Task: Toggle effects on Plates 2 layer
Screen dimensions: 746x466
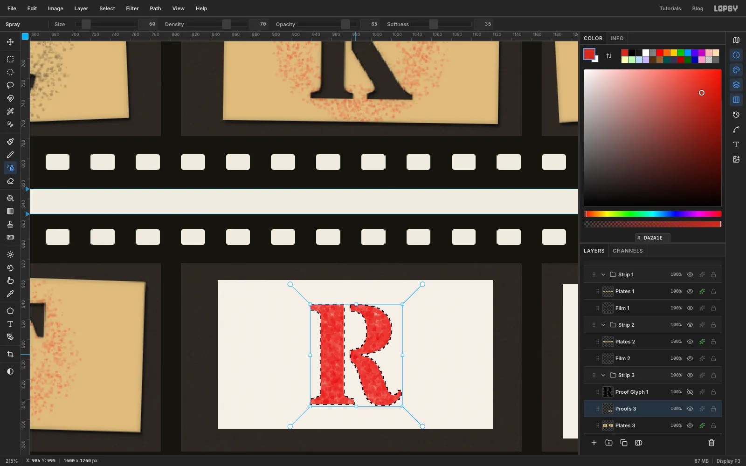Action: point(702,342)
